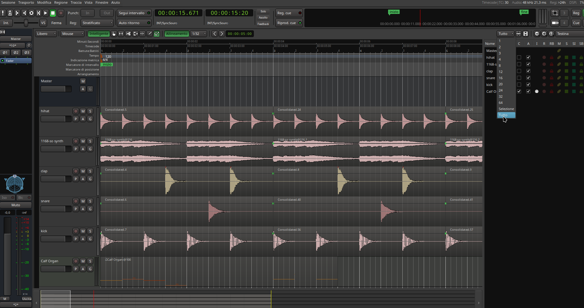The width and height of the screenshot is (584, 308).
Task: Check the C checkbox for the kick track
Action: (x=519, y=85)
